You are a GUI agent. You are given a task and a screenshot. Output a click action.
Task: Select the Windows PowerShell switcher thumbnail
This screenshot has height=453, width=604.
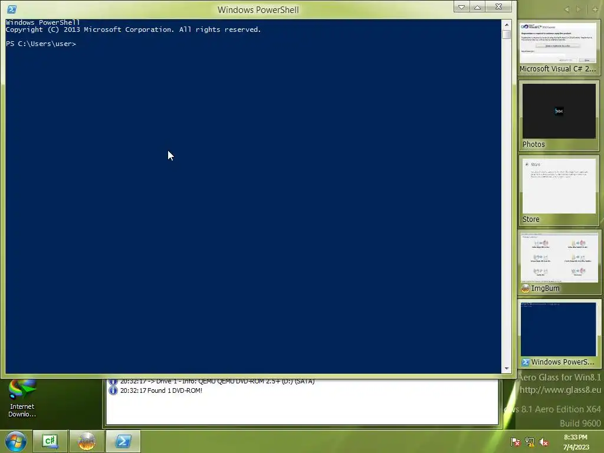[559, 334]
